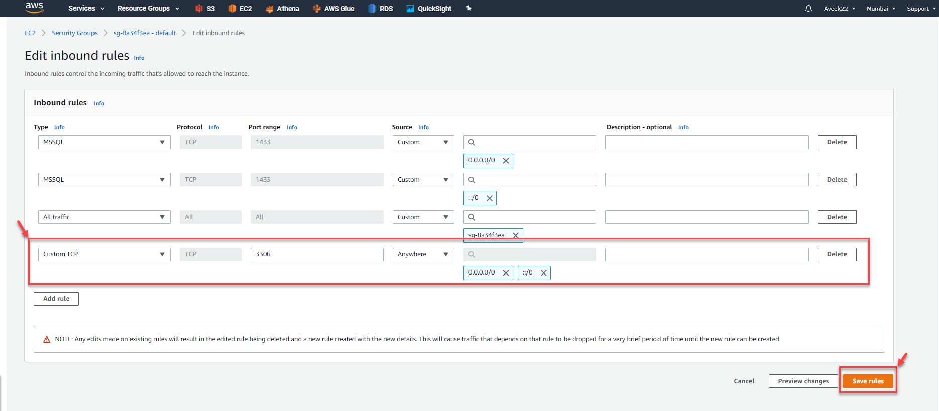Click the Save rules button

click(x=868, y=381)
